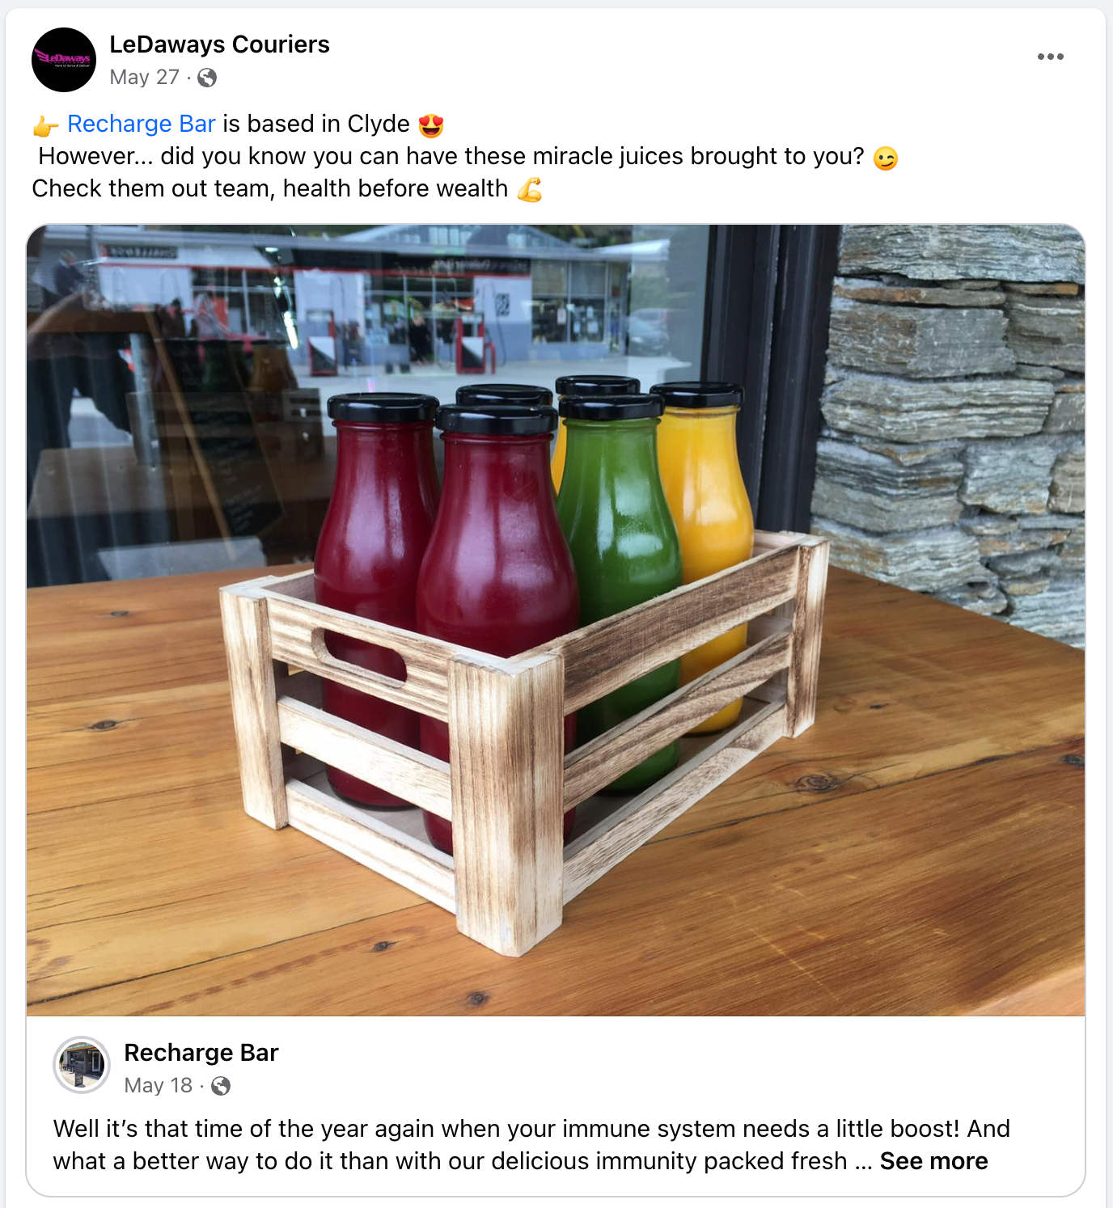The image size is (1113, 1208).
Task: Click the pointing hand emoji before Recharge Bar
Action: tap(45, 125)
